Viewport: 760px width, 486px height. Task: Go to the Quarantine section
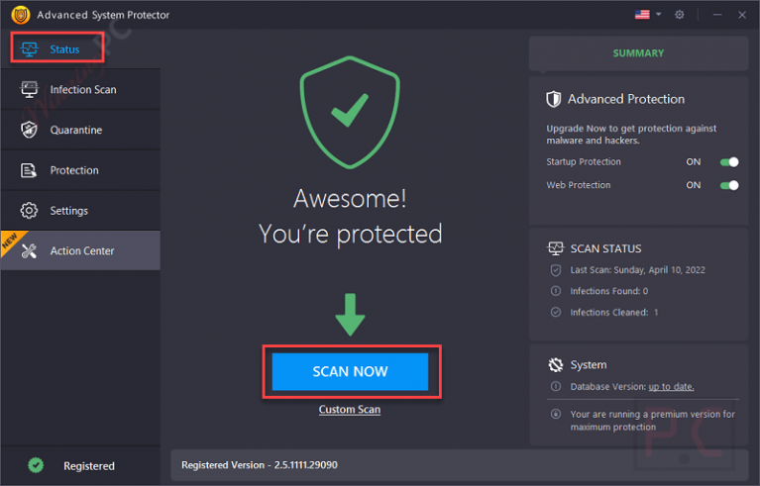[80, 130]
